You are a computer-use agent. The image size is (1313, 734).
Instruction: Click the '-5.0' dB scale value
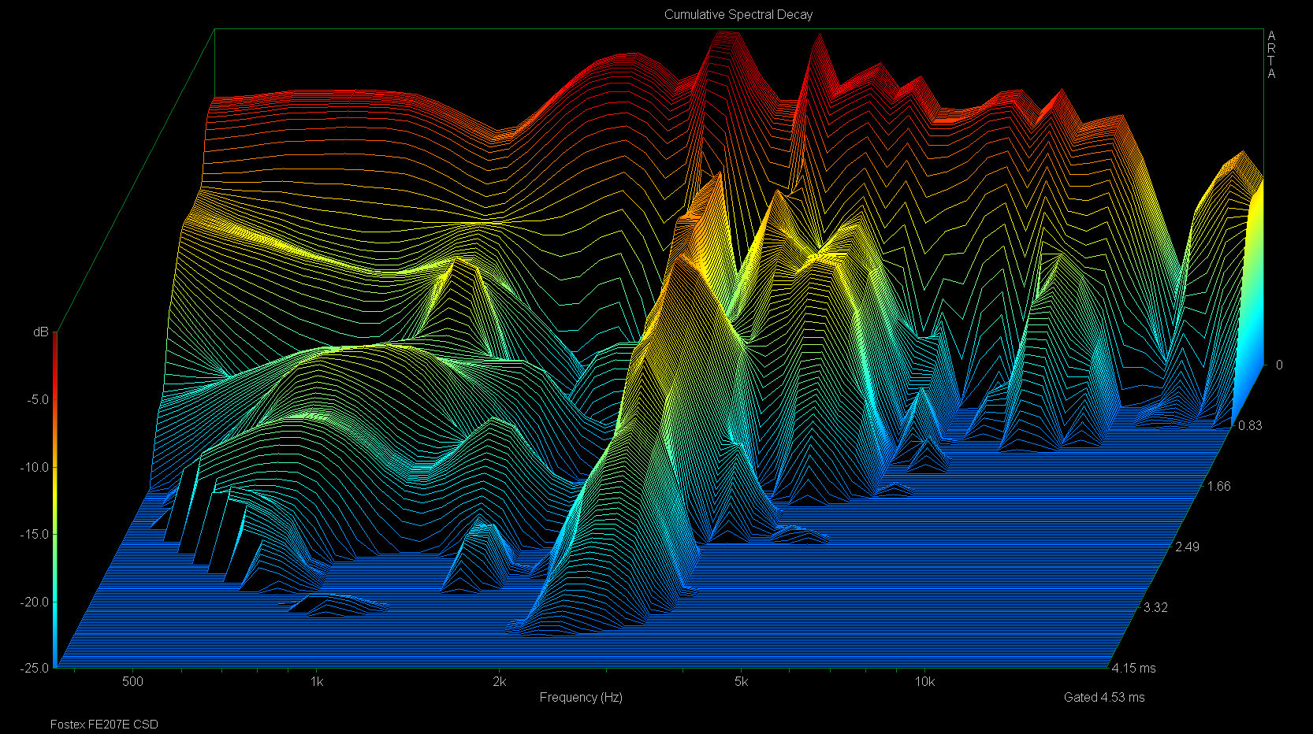tap(37, 399)
